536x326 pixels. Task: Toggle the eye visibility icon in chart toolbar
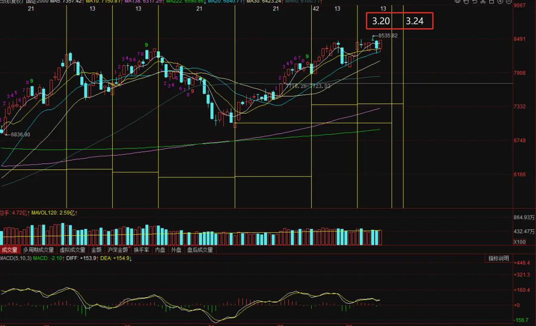coord(458,1)
